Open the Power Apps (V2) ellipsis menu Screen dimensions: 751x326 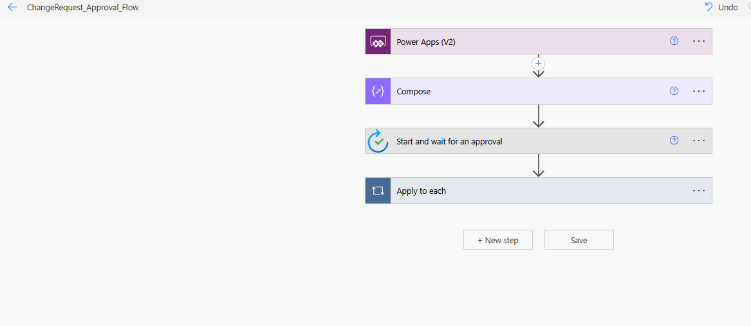click(x=699, y=41)
